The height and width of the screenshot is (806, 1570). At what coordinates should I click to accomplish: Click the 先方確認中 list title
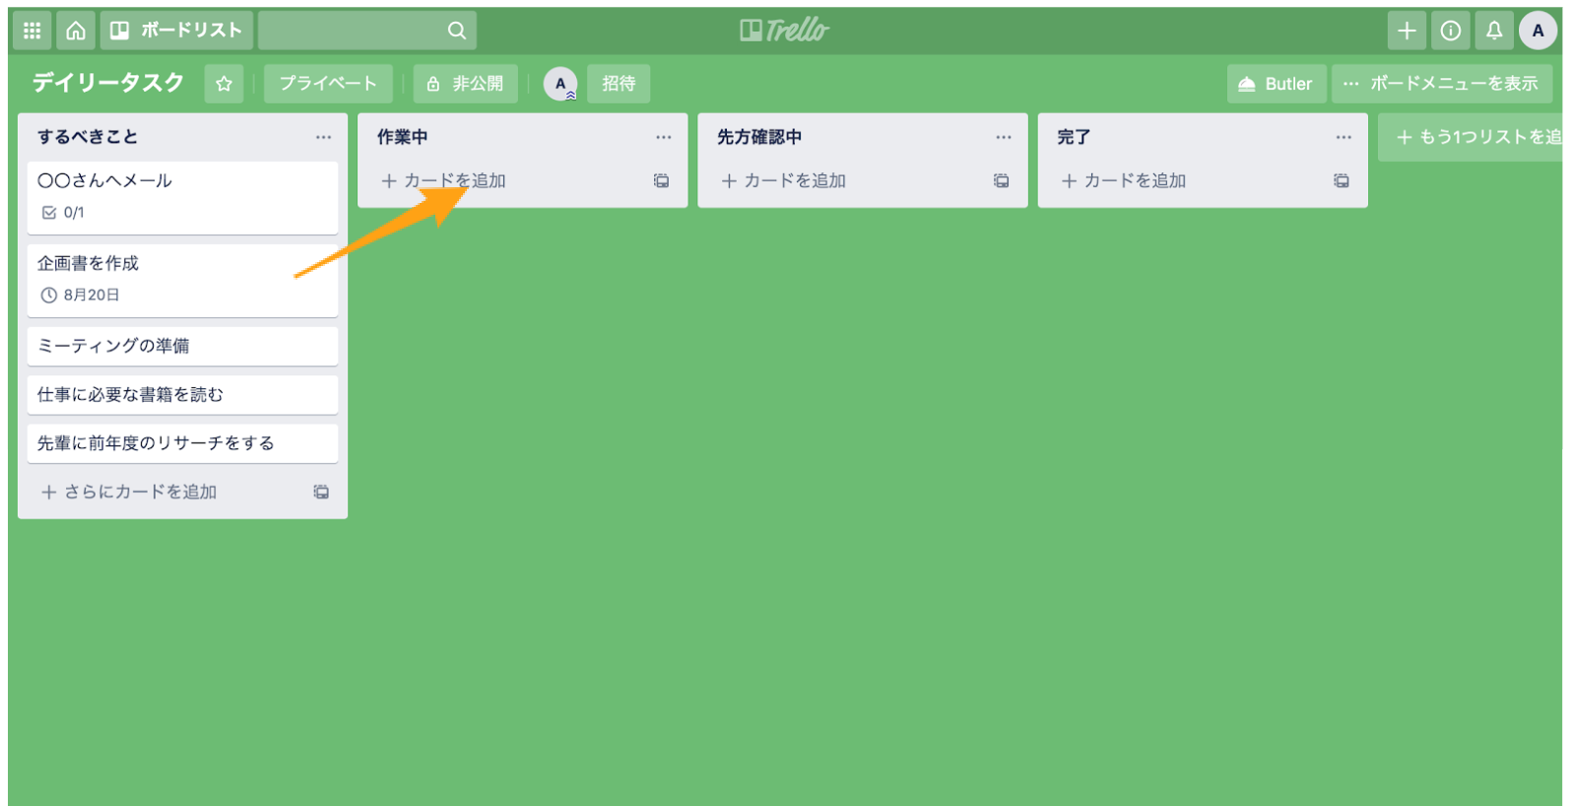tap(759, 137)
